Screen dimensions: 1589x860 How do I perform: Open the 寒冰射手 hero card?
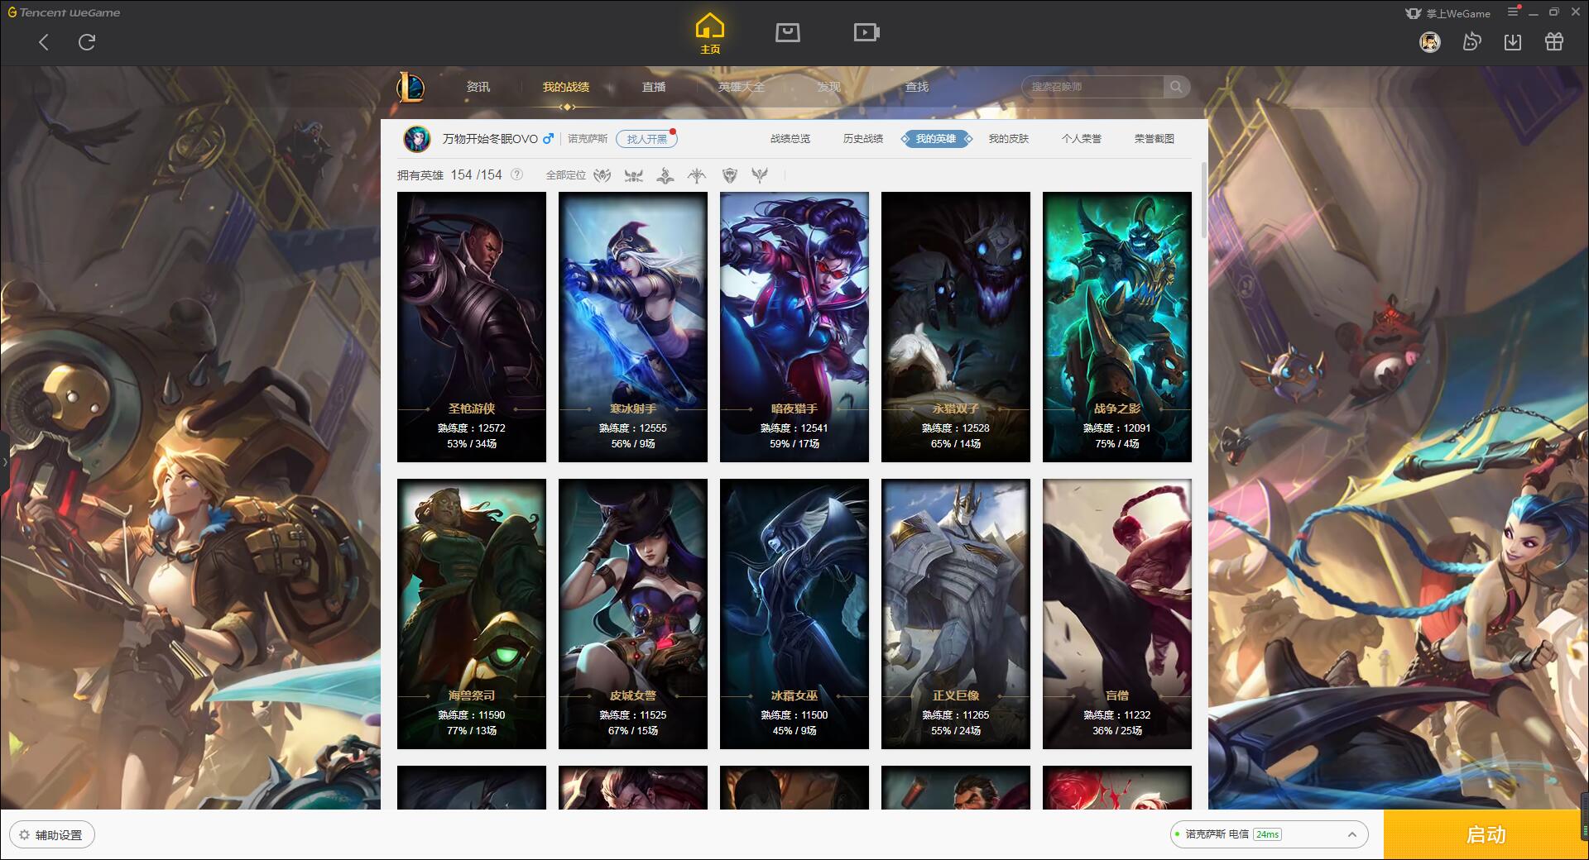[633, 327]
